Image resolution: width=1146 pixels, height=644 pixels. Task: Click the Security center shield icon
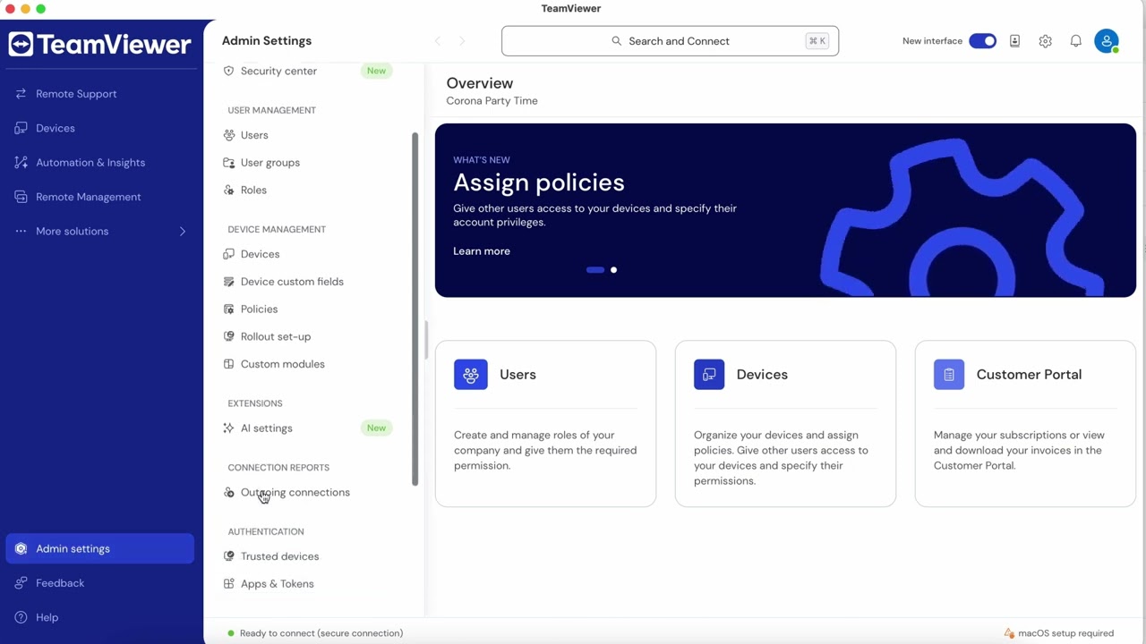point(228,71)
